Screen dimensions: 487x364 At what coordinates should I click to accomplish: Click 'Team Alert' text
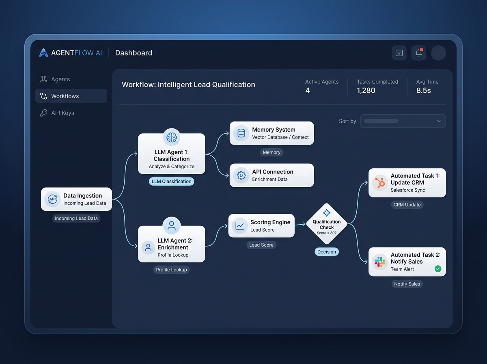403,269
